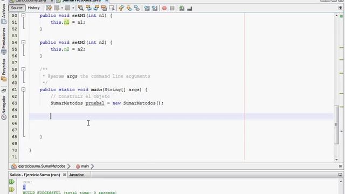Jump to the next bookmark icon
This screenshot has height=194, width=345.
coord(129,8)
